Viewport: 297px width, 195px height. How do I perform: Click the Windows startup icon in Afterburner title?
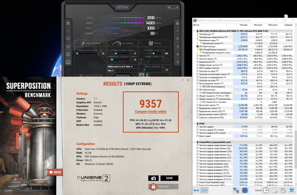[169, 7]
